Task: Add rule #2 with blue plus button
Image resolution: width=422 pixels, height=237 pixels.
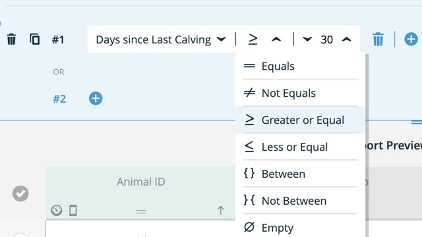Action: (x=96, y=98)
